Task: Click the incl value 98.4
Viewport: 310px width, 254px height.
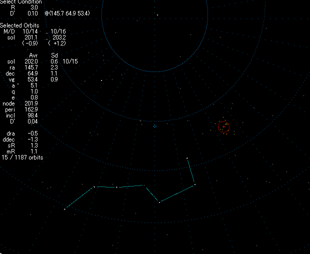Action: pos(32,115)
